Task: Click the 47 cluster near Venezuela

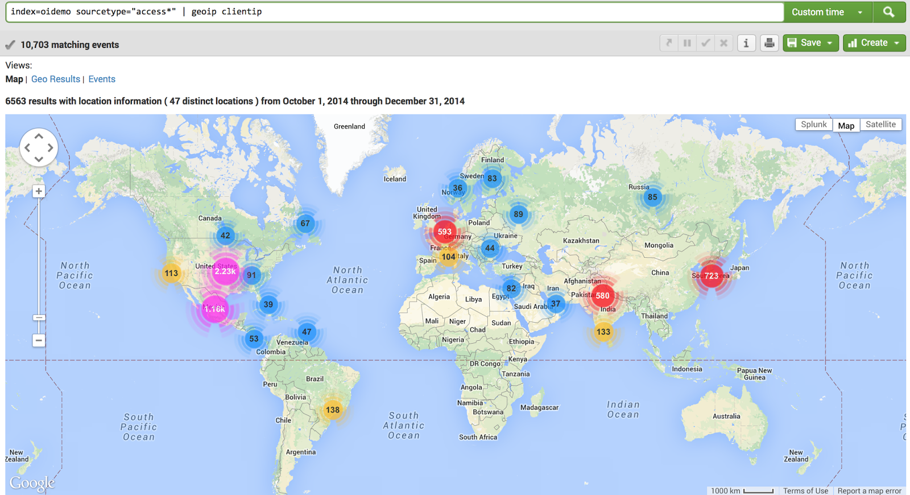Action: point(307,332)
